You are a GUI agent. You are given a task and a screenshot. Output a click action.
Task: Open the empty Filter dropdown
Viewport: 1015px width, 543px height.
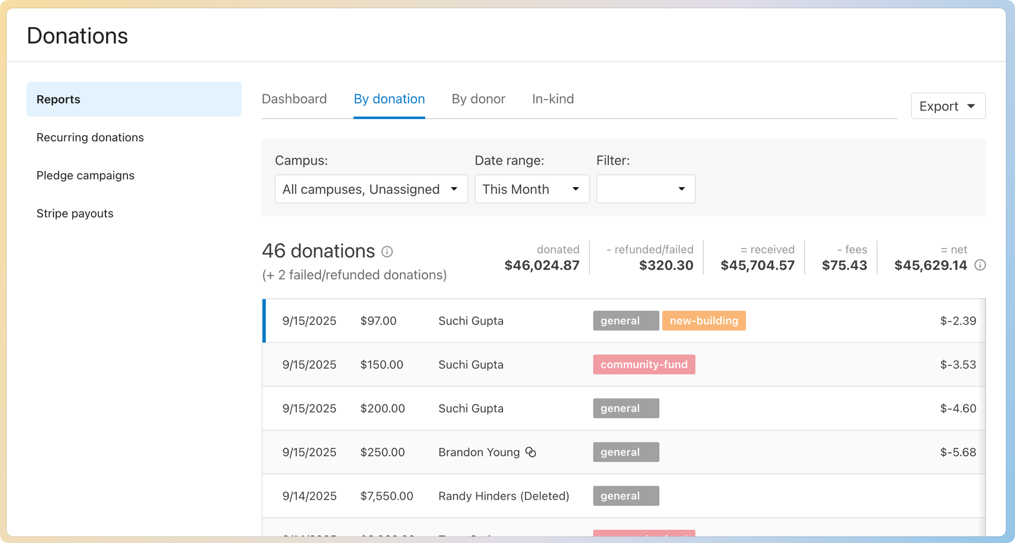(645, 189)
